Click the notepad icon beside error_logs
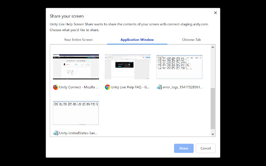This screenshot has height=166, width=266. click(x=159, y=87)
